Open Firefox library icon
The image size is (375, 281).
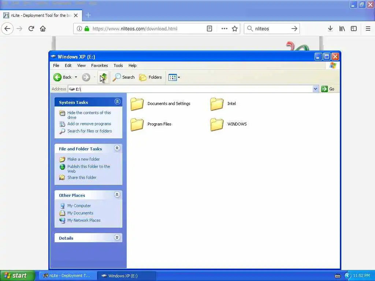[342, 29]
